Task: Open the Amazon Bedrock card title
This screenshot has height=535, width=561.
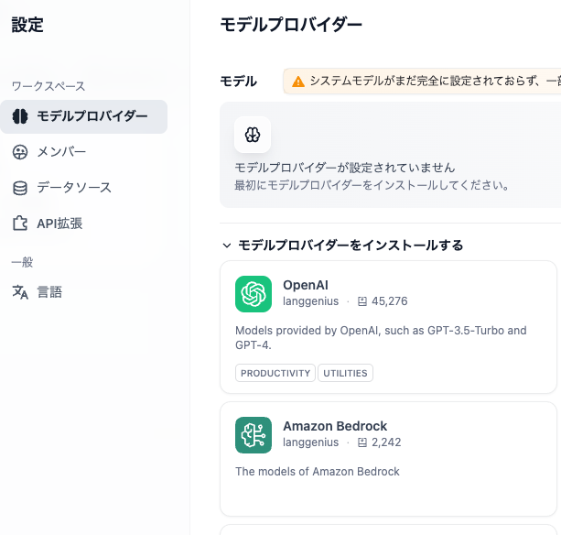Action: (335, 426)
